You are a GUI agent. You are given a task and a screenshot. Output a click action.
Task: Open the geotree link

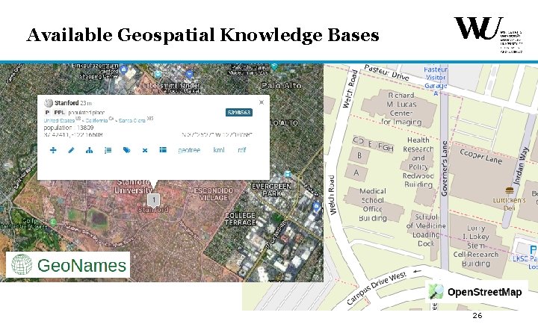189,150
